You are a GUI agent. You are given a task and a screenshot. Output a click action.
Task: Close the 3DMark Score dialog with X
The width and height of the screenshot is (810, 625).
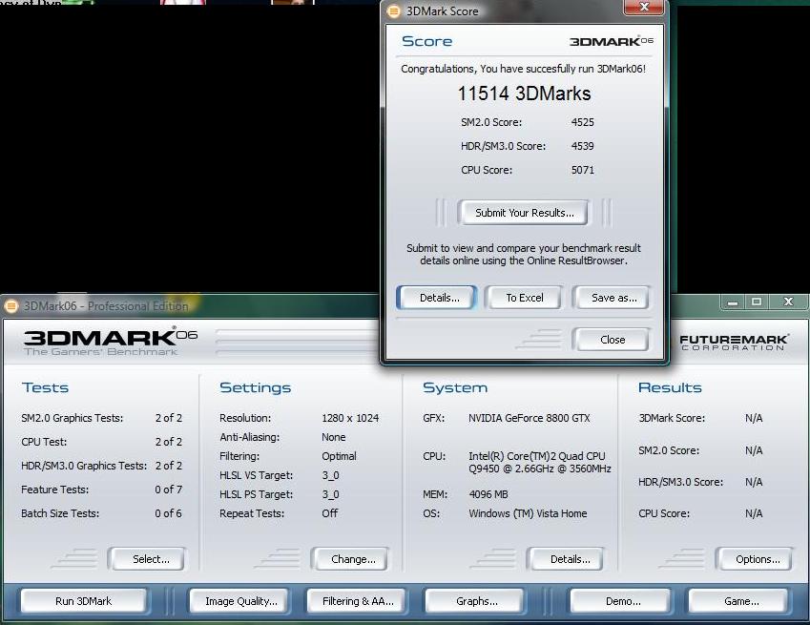644,8
